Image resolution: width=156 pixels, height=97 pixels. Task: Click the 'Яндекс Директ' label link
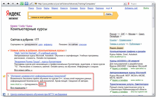pos(116,48)
